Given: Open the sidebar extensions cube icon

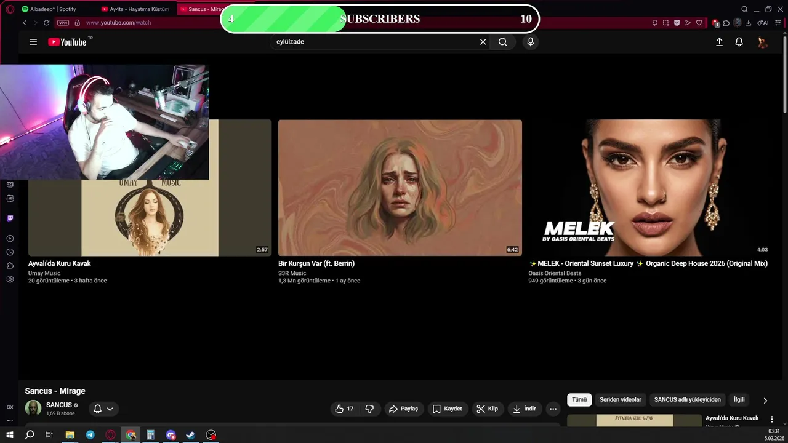Looking at the screenshot, I should pyautogui.click(x=10, y=266).
